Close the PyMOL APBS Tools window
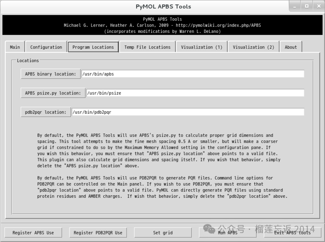The image size is (325, 242). coord(319,6)
